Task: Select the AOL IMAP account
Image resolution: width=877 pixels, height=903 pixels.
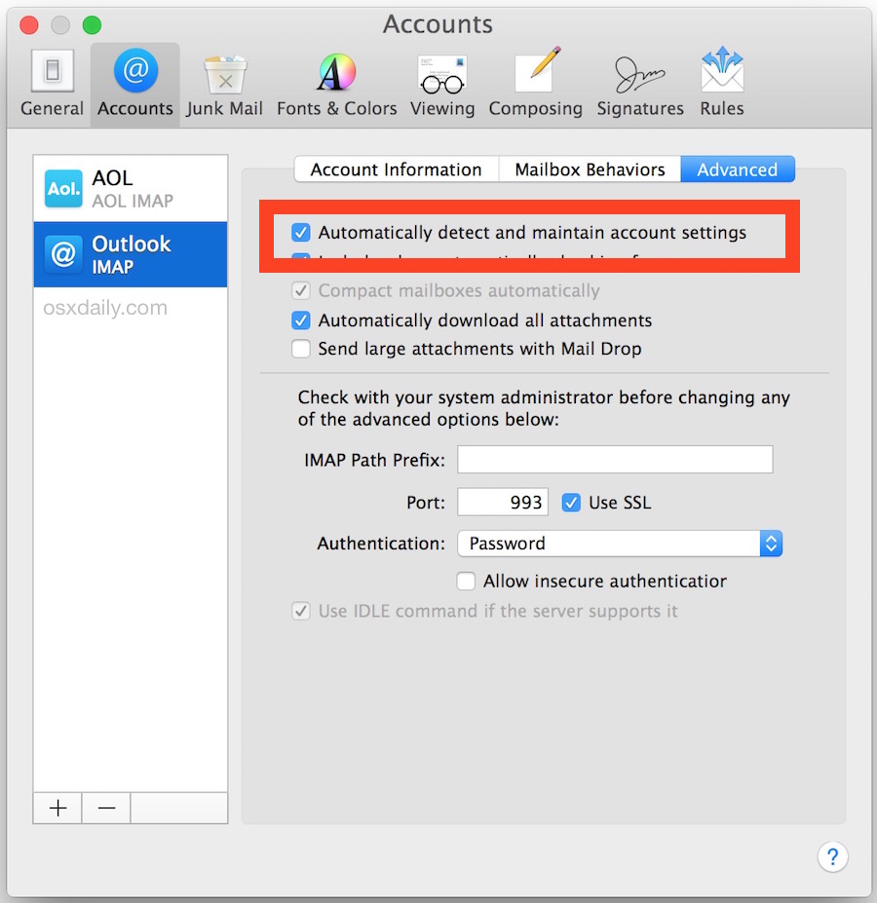Action: click(x=130, y=186)
